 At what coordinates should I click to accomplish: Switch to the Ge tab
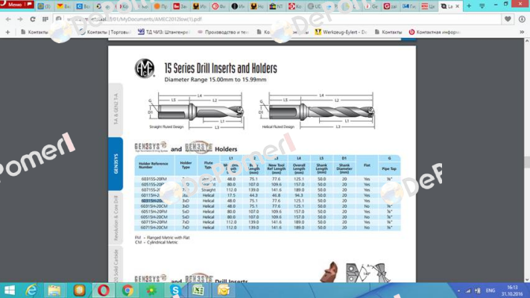coord(372,7)
